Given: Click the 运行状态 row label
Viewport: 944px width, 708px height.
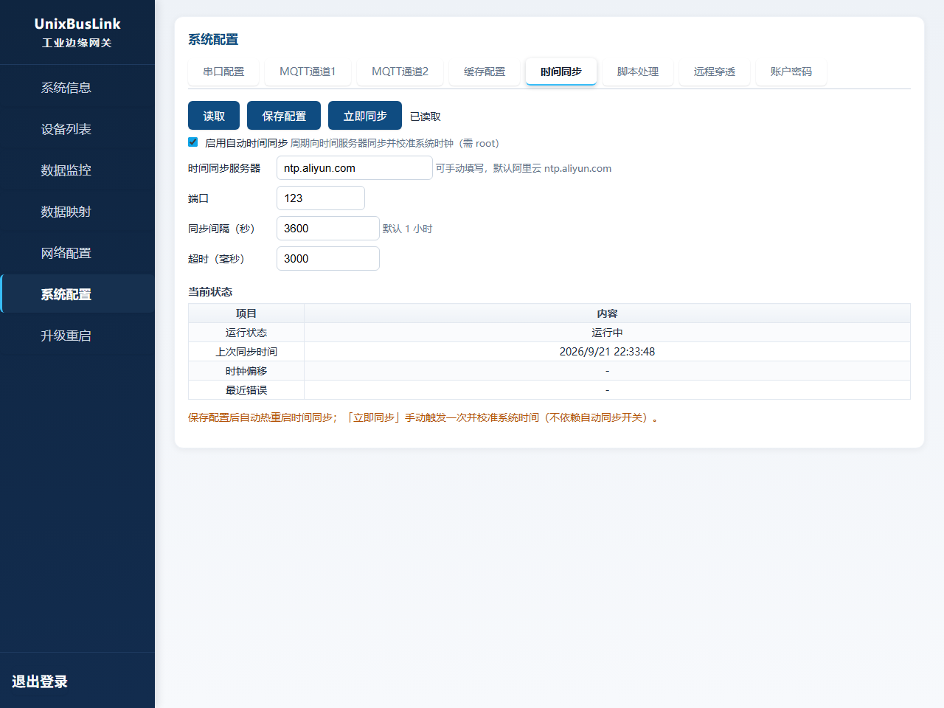Looking at the screenshot, I should pos(246,333).
